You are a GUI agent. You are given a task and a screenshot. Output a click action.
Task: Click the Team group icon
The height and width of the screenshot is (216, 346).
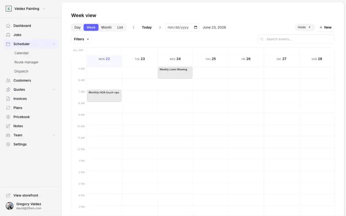[8, 135]
